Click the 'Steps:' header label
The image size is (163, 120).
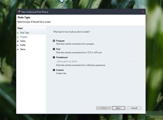point(20,28)
